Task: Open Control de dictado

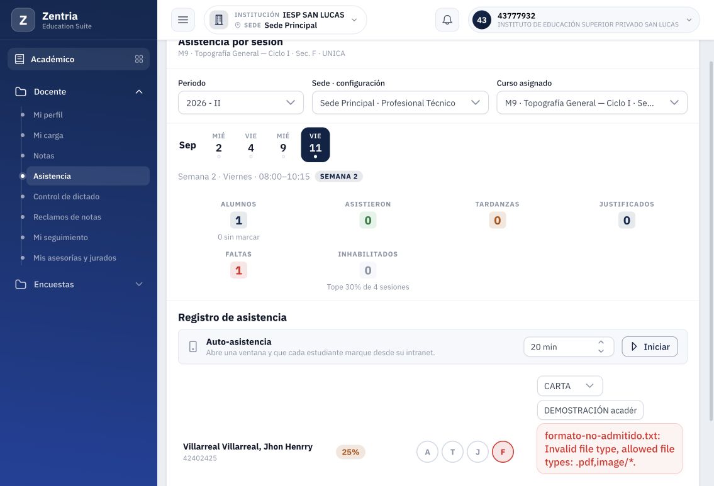Action: (66, 197)
